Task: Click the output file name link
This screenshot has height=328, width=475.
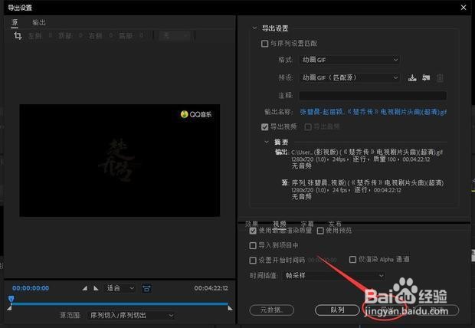Action: tap(373, 112)
